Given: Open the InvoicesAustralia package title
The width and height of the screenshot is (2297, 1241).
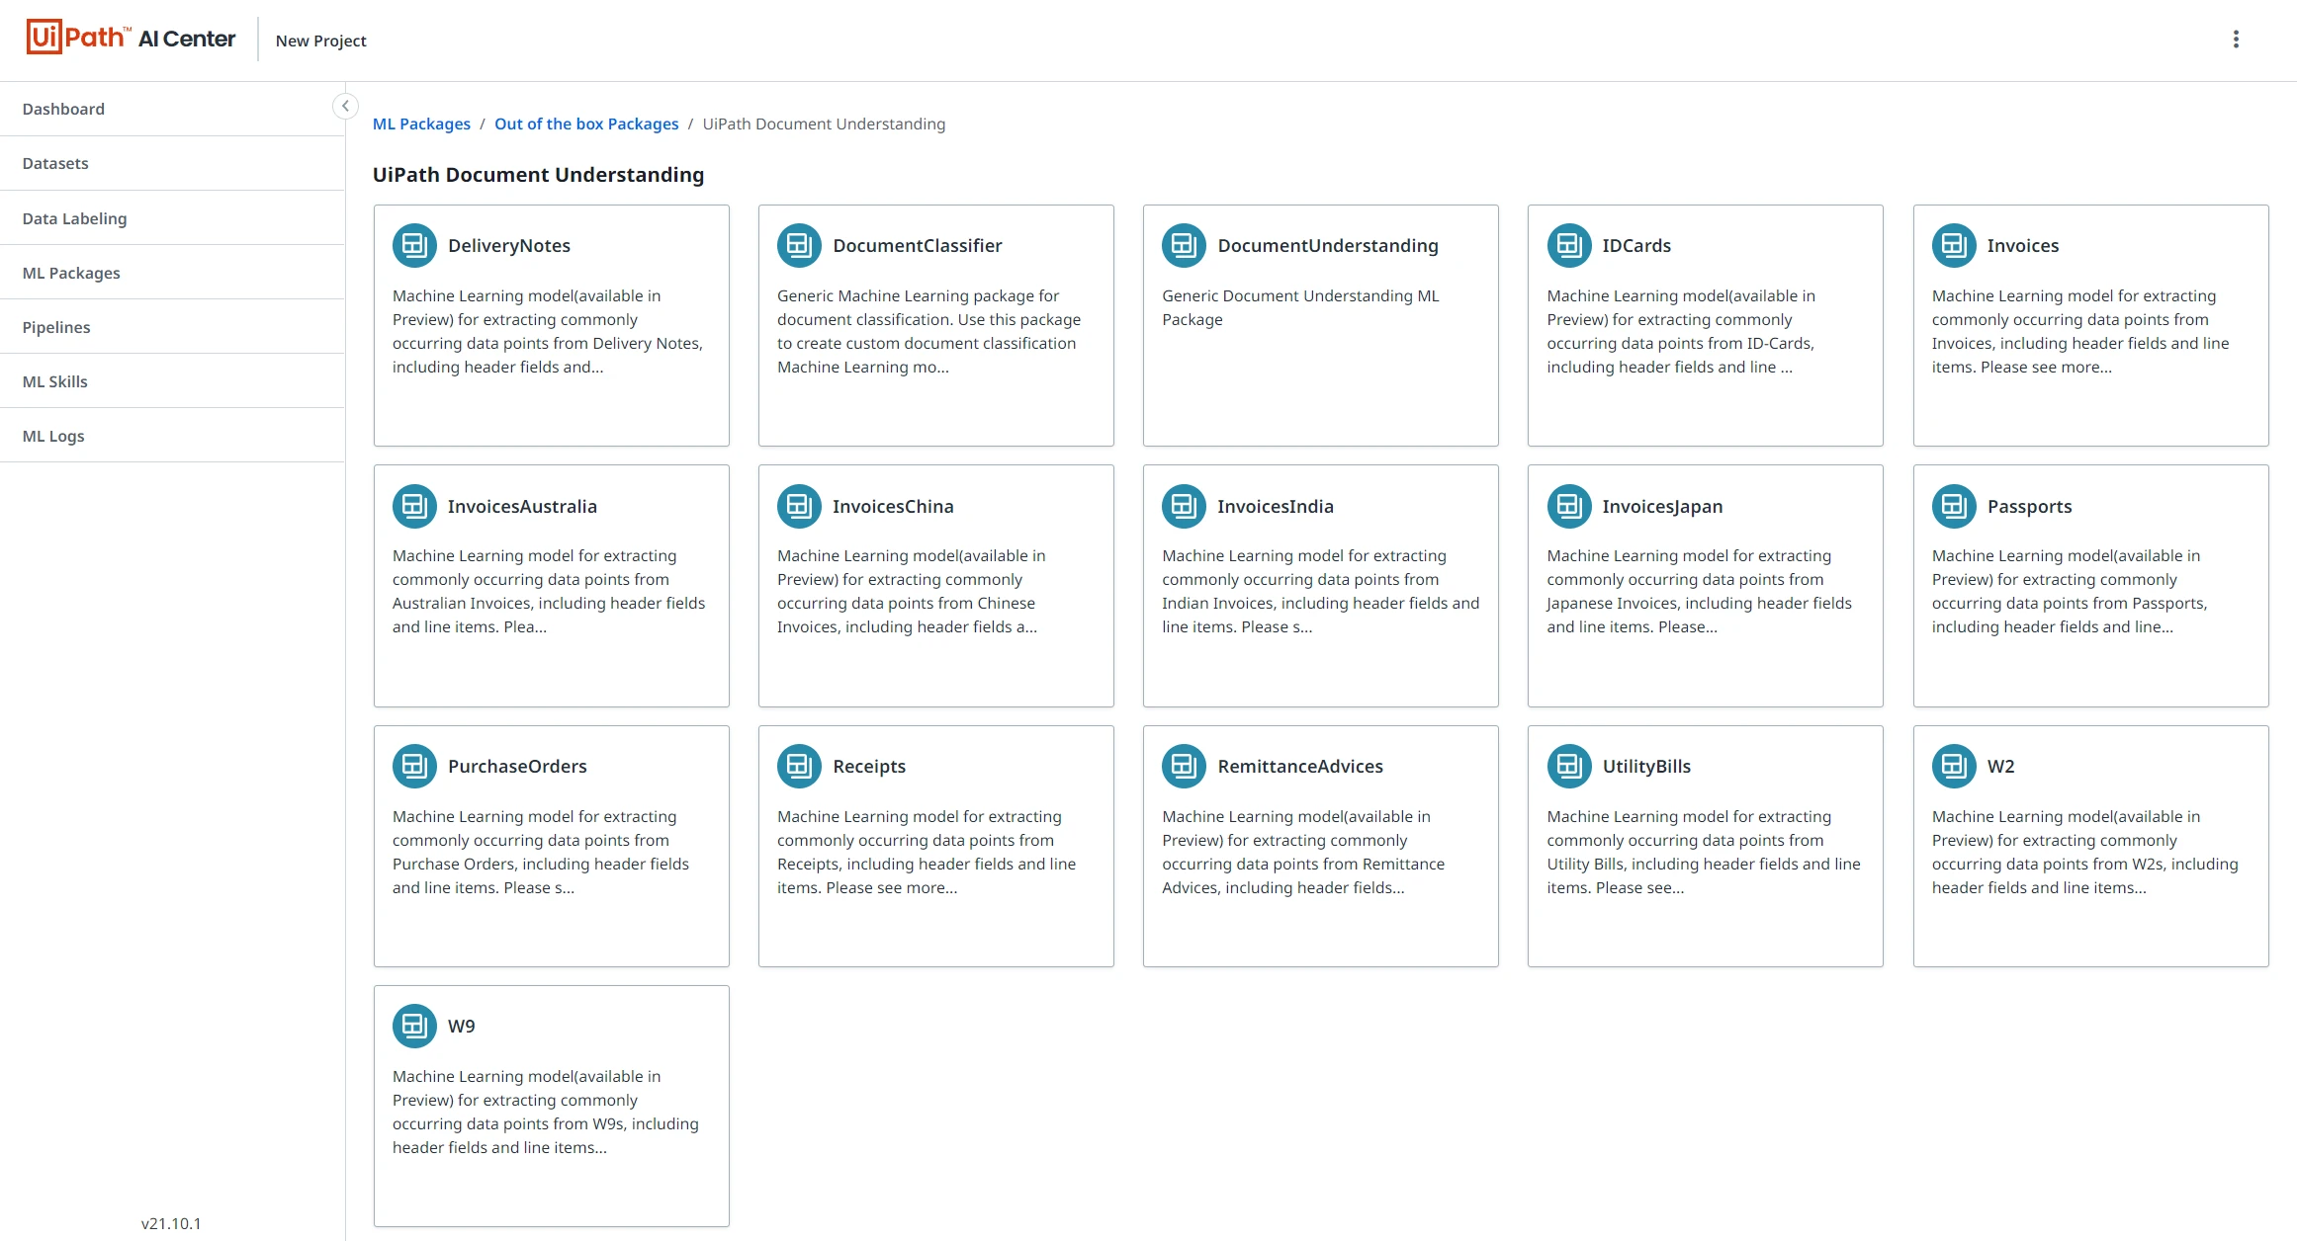Looking at the screenshot, I should pos(522,506).
